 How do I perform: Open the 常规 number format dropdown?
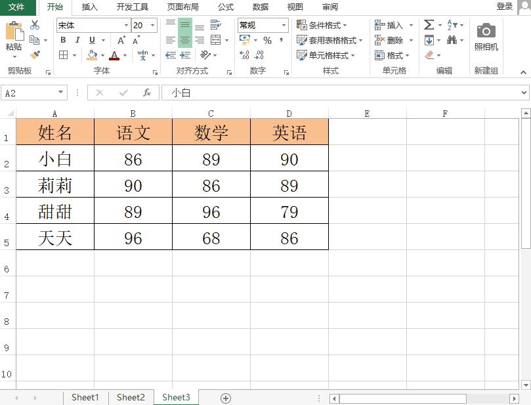[x=284, y=25]
